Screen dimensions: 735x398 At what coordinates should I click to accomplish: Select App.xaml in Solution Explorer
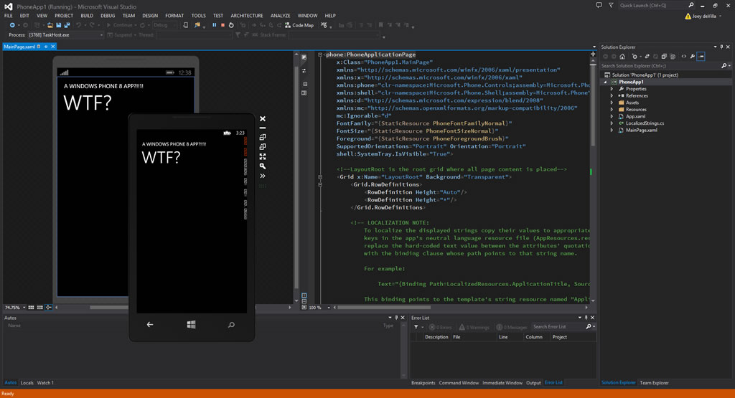[635, 116]
